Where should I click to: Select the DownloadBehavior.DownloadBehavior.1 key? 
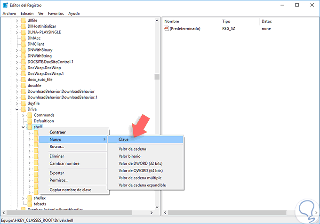pyautogui.click(x=62, y=97)
